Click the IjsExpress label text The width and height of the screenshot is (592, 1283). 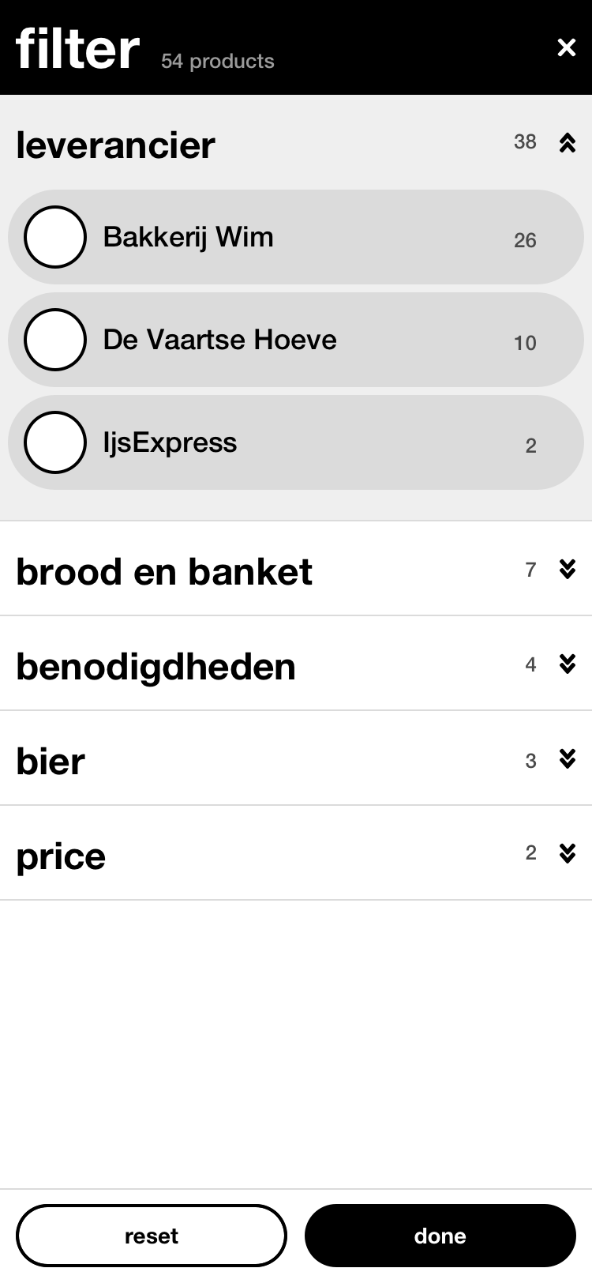170,442
